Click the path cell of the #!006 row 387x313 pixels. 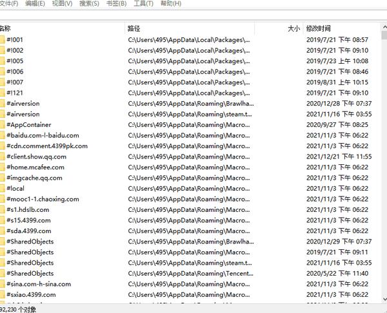click(189, 71)
